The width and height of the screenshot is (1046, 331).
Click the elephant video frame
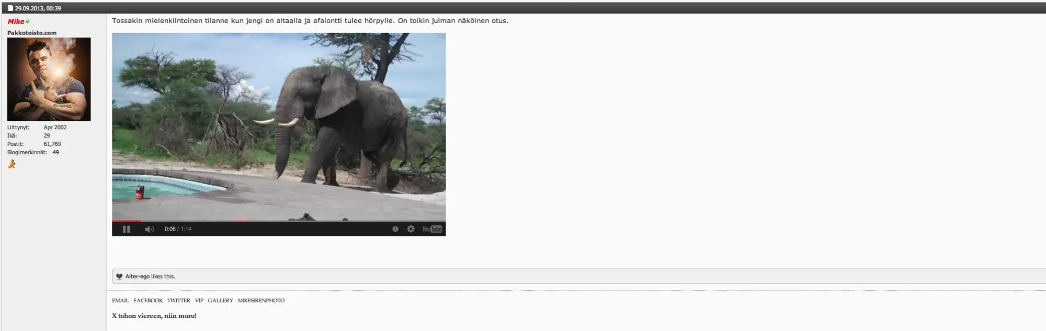[x=279, y=125]
